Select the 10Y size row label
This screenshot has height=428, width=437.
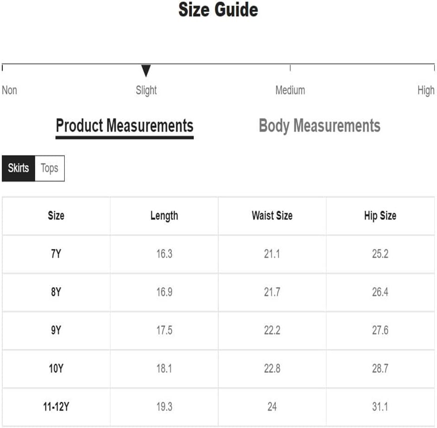pos(56,369)
